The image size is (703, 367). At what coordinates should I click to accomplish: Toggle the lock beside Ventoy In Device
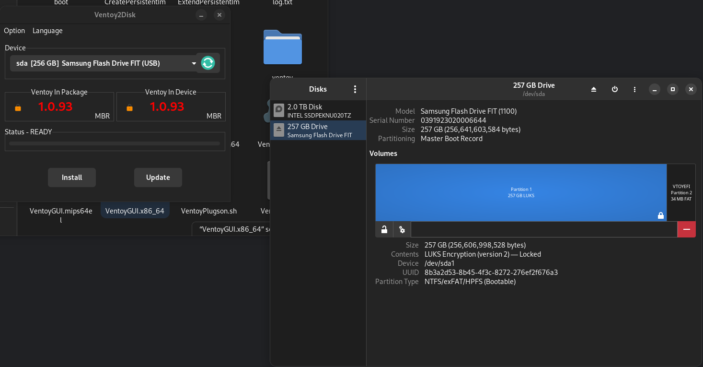[x=129, y=108]
